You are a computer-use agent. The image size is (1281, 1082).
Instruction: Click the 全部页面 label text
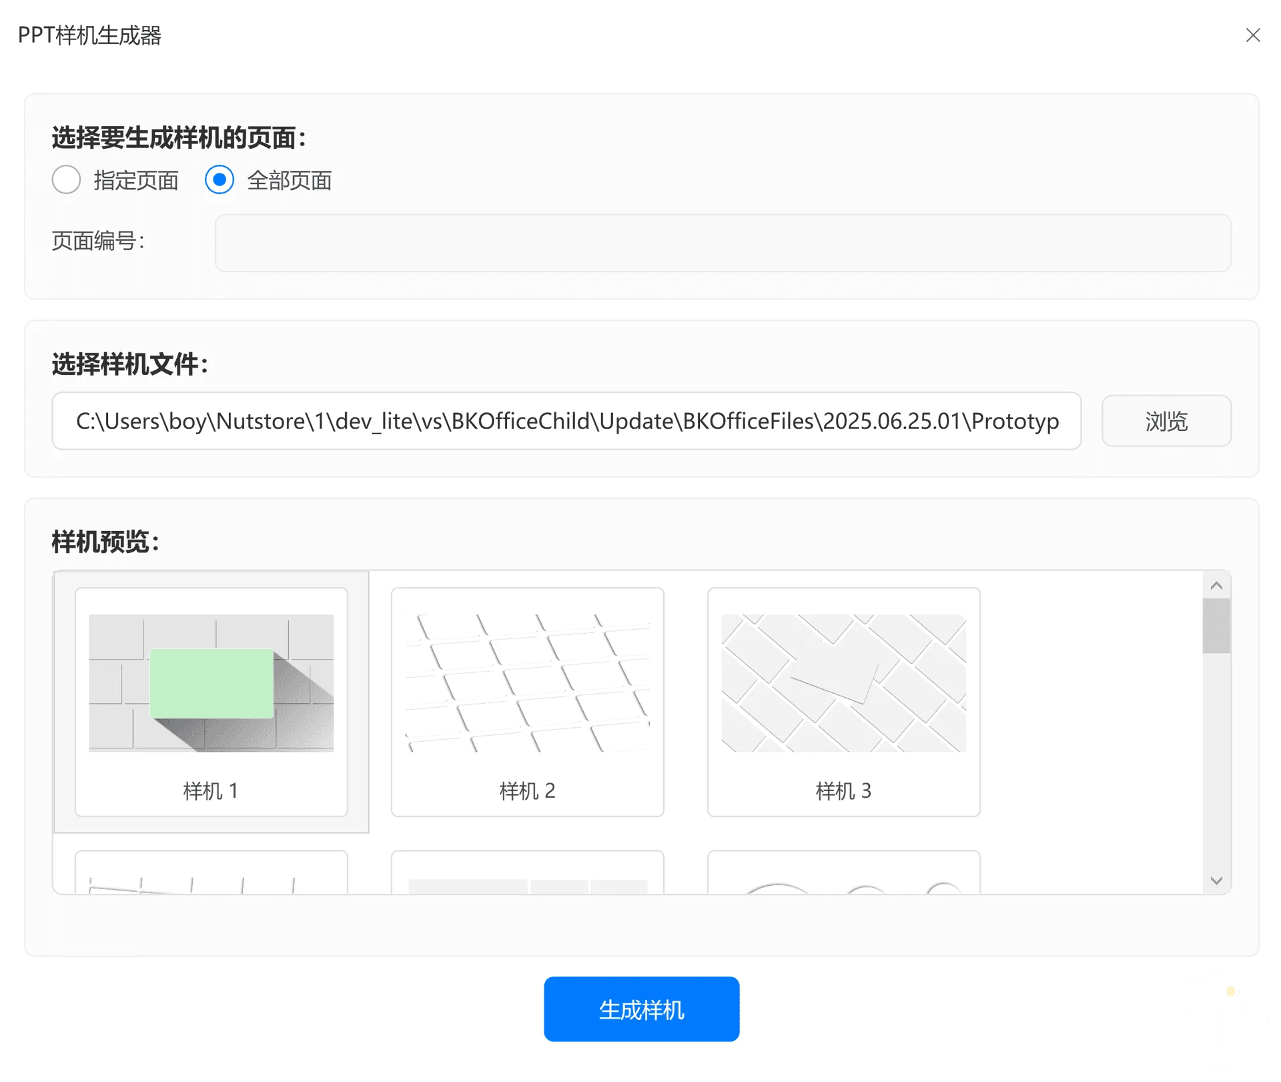(x=290, y=181)
